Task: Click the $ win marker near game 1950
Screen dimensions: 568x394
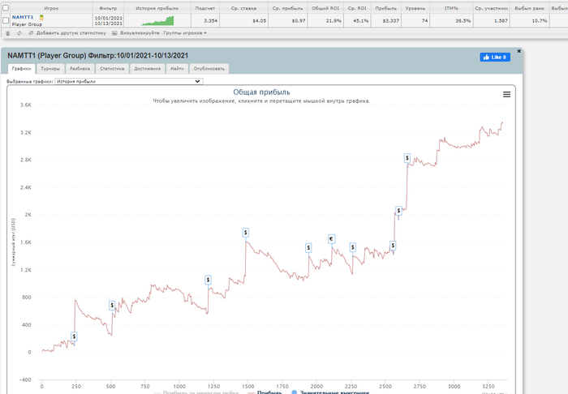Action: click(308, 248)
